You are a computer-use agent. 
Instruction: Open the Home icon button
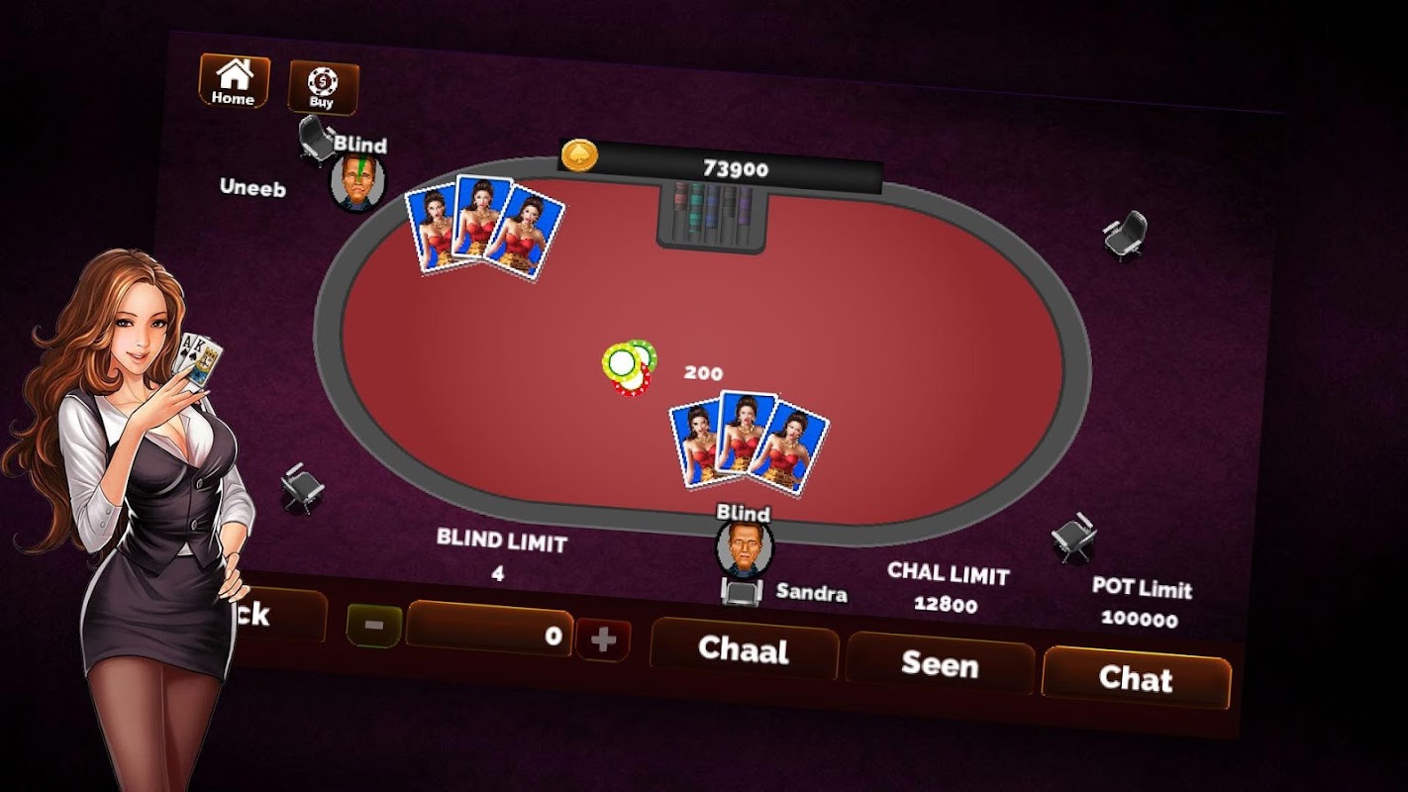(x=234, y=82)
